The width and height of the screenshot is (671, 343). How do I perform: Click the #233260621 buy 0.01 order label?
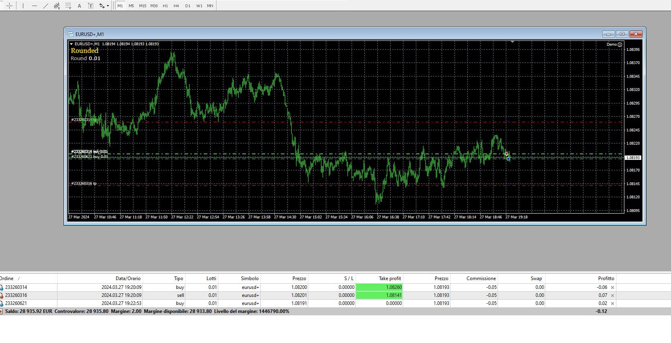pyautogui.click(x=90, y=157)
